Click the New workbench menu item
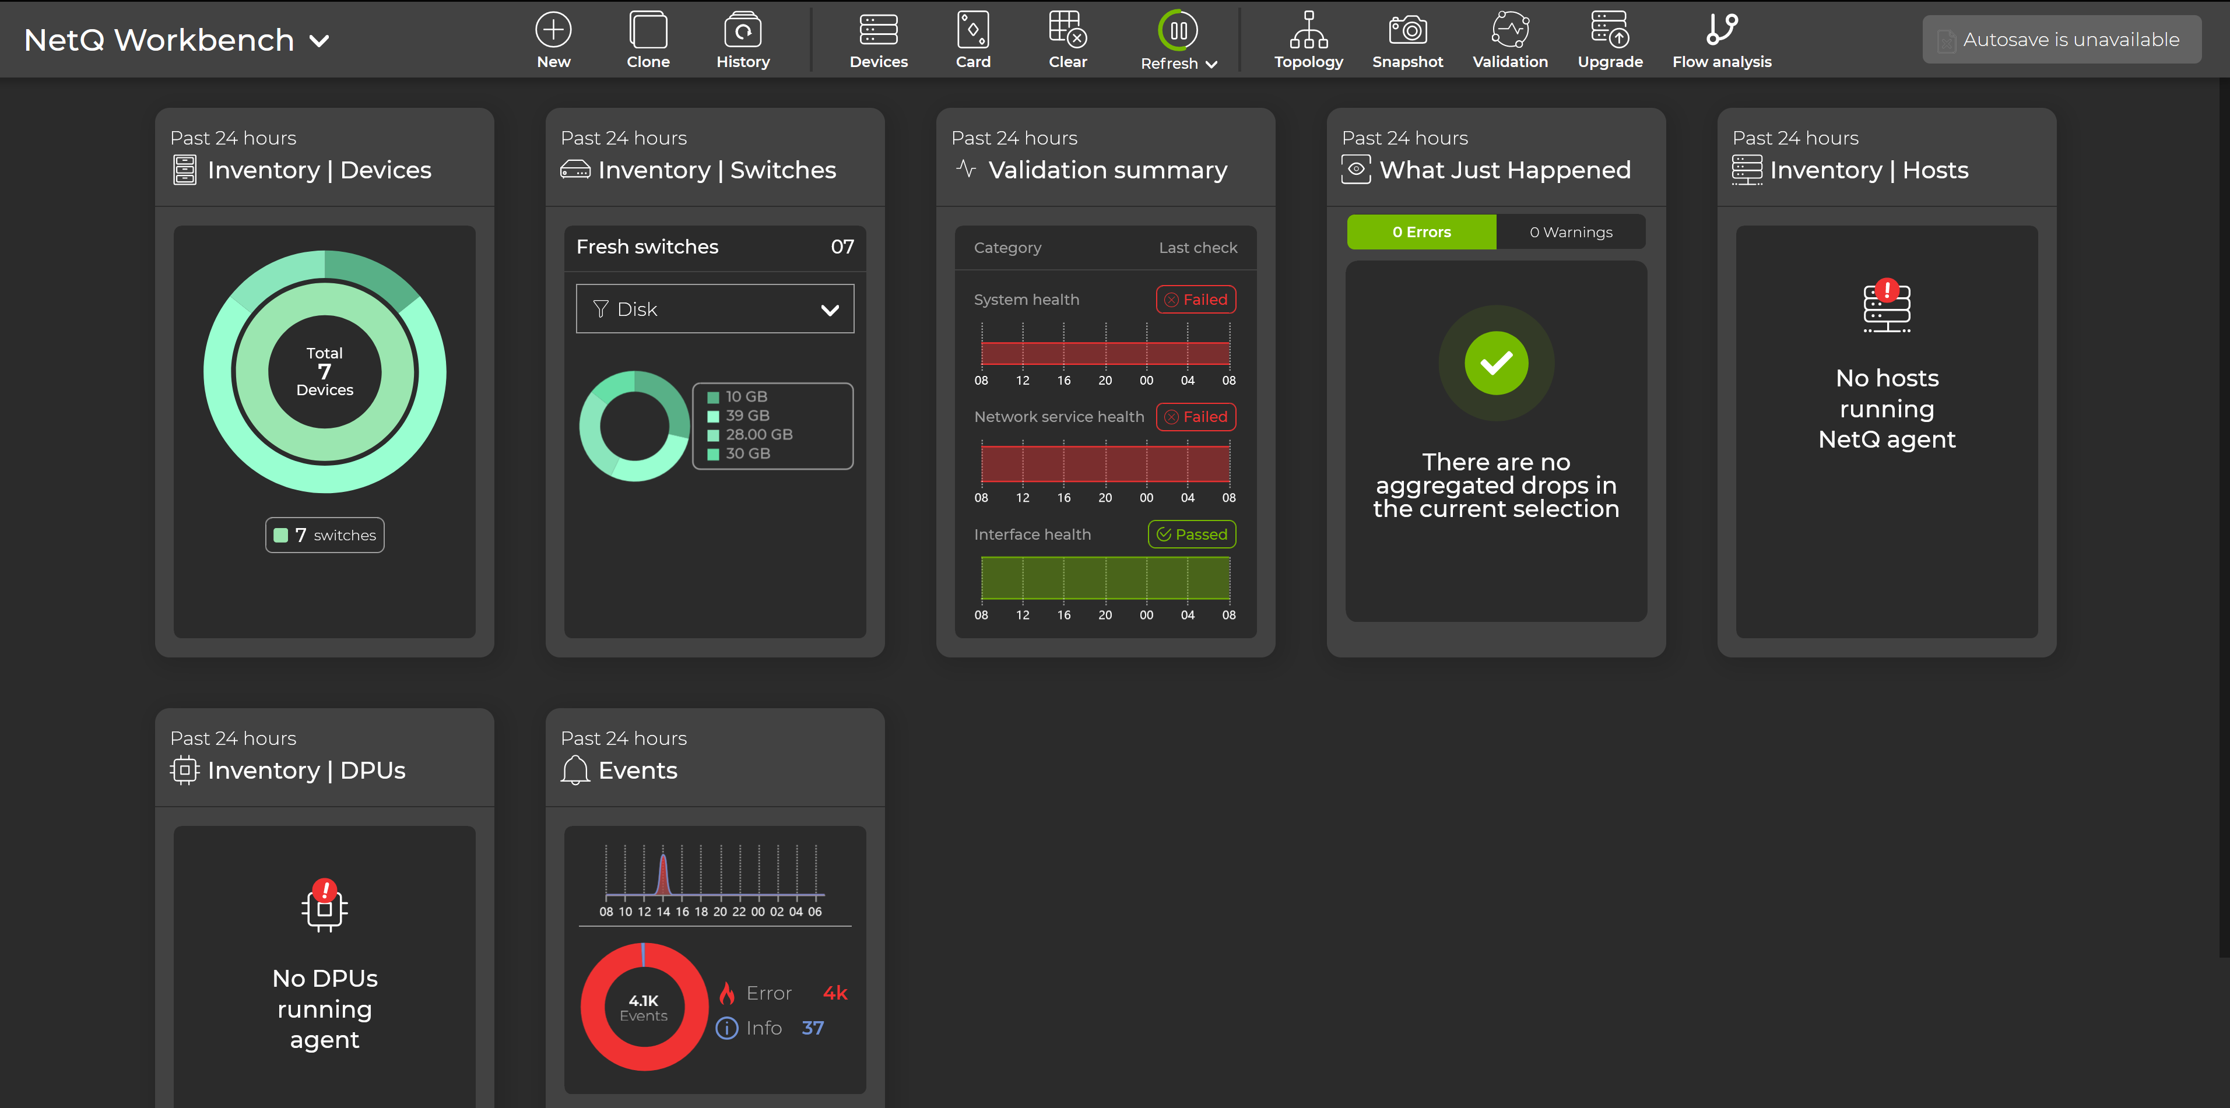 click(x=554, y=40)
